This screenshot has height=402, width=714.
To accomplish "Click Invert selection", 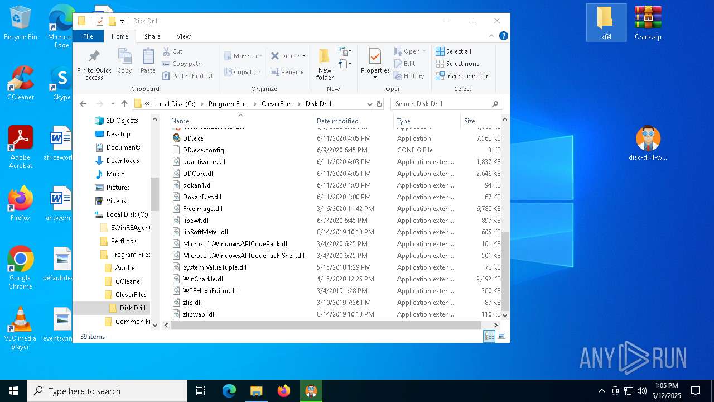I will point(462,76).
